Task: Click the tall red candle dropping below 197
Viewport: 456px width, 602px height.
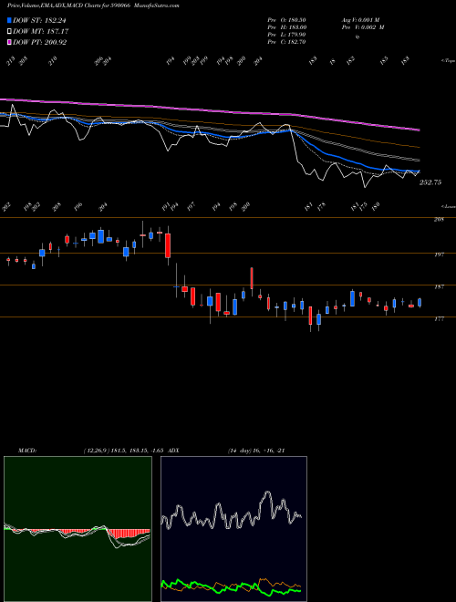Action: tap(168, 245)
